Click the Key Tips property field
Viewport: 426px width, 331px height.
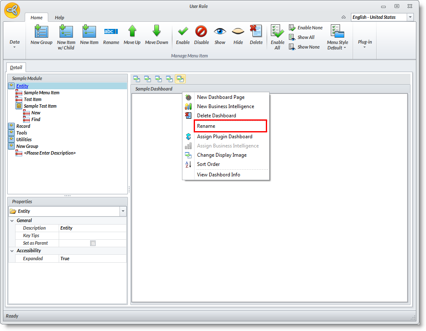pyautogui.click(x=92, y=235)
